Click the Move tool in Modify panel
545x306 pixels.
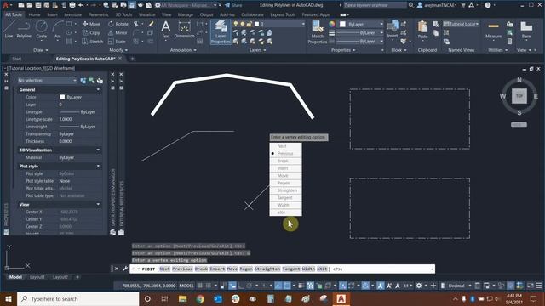click(x=91, y=24)
